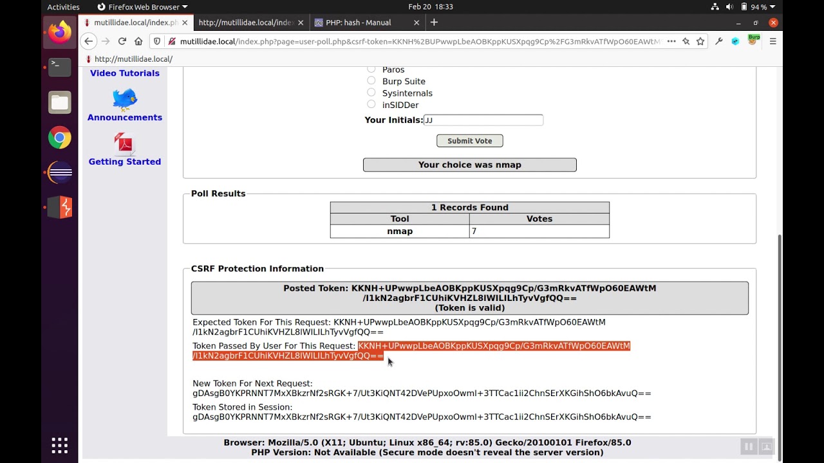Screen dimensions: 824x463
Task: Open the Firefox Web Browser app menu
Action: [x=142, y=6]
